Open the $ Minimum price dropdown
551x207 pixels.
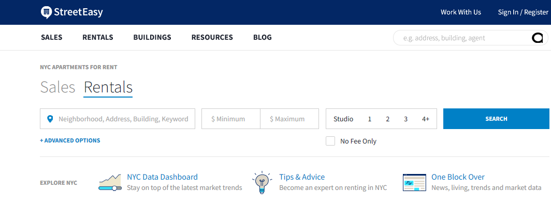coord(231,119)
